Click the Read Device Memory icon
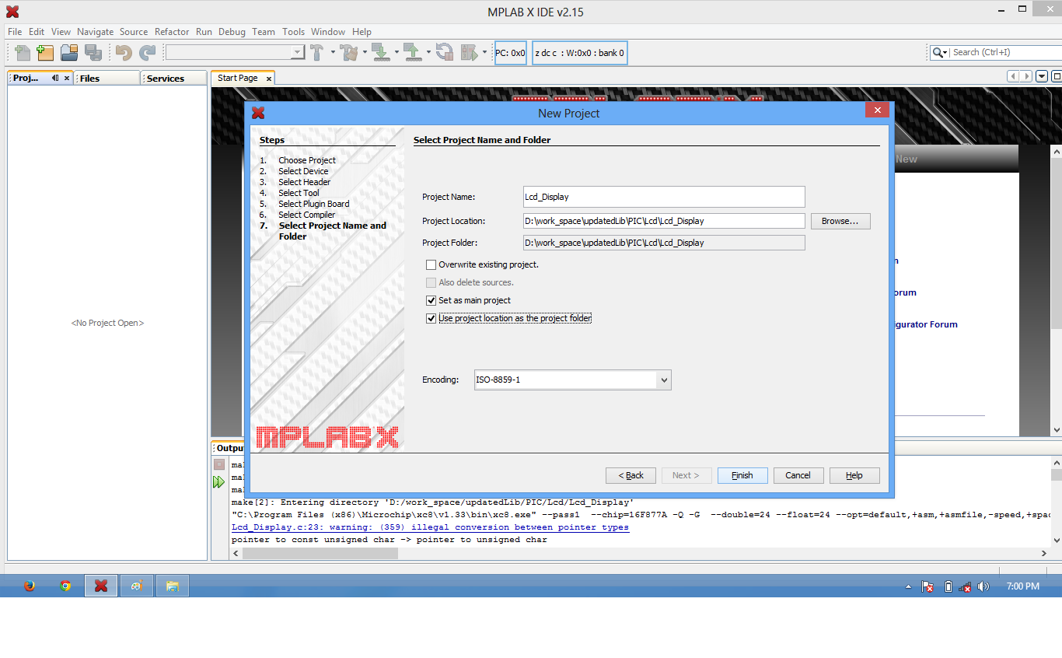This screenshot has width=1062, height=658. click(x=412, y=53)
